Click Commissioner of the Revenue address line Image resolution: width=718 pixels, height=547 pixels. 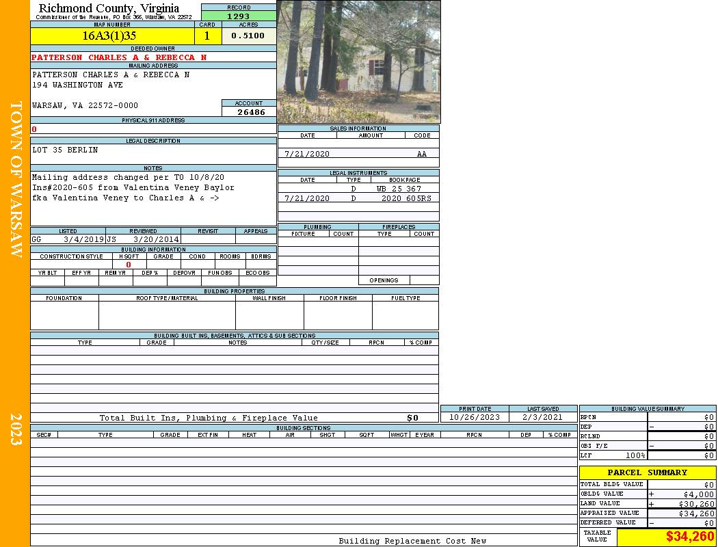click(114, 17)
